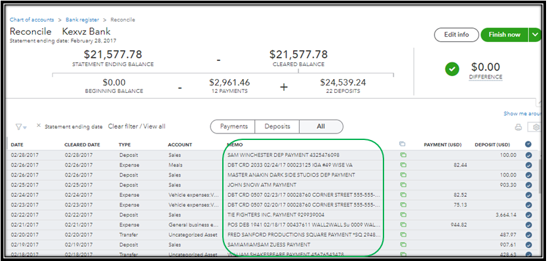Viewport: 548px width, 261px height.
Task: Sort by the CLEARED DATE column header
Action: 82,145
